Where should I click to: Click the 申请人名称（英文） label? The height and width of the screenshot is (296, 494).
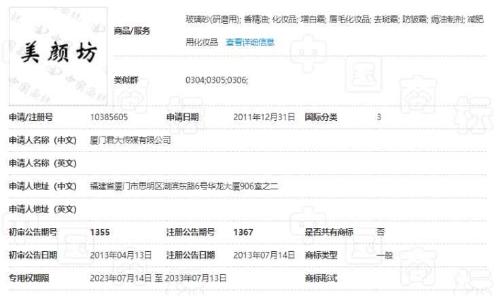coord(42,164)
